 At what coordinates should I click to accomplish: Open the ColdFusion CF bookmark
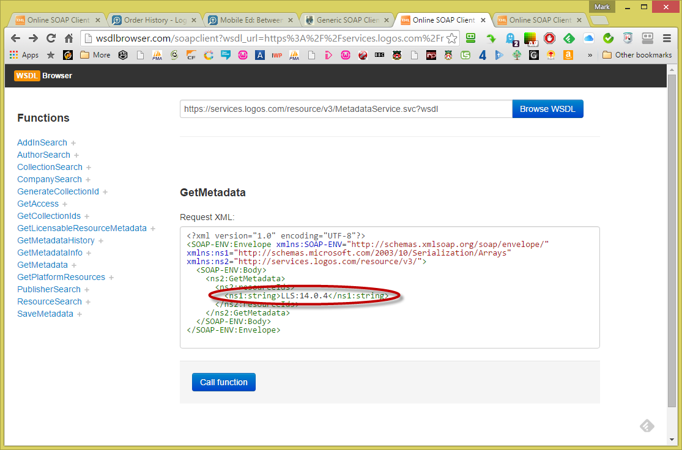point(191,55)
